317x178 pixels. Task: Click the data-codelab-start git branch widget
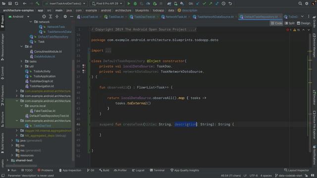[288, 176]
